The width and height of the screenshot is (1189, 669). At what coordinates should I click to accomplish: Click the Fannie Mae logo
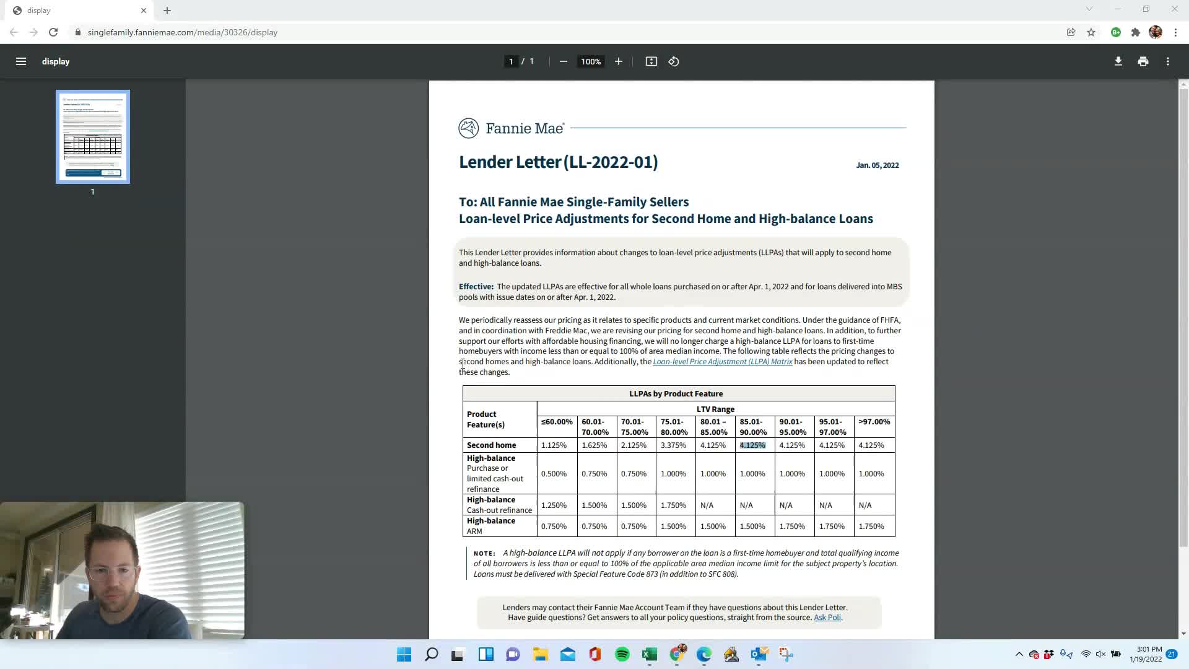[511, 128]
